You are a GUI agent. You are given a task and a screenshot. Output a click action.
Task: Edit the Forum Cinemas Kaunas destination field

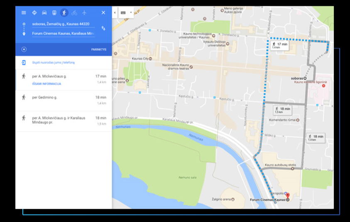tap(64, 34)
